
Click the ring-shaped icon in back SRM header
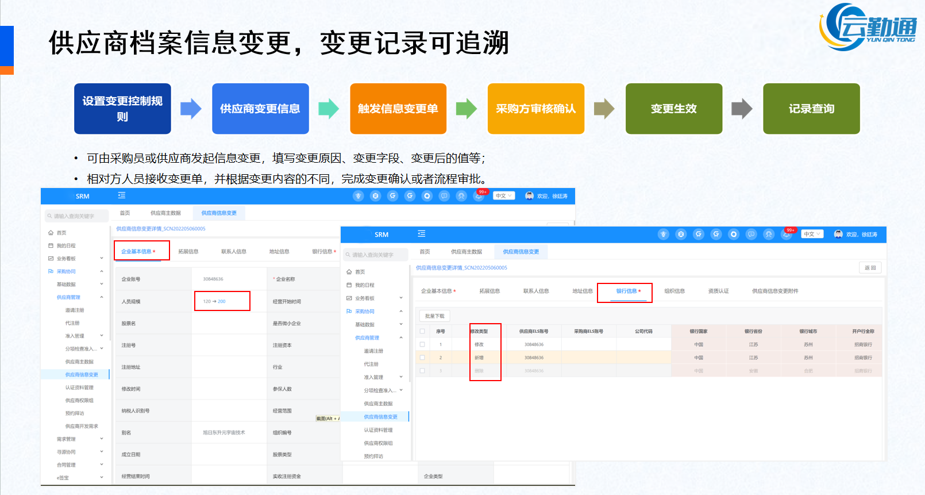[427, 196]
